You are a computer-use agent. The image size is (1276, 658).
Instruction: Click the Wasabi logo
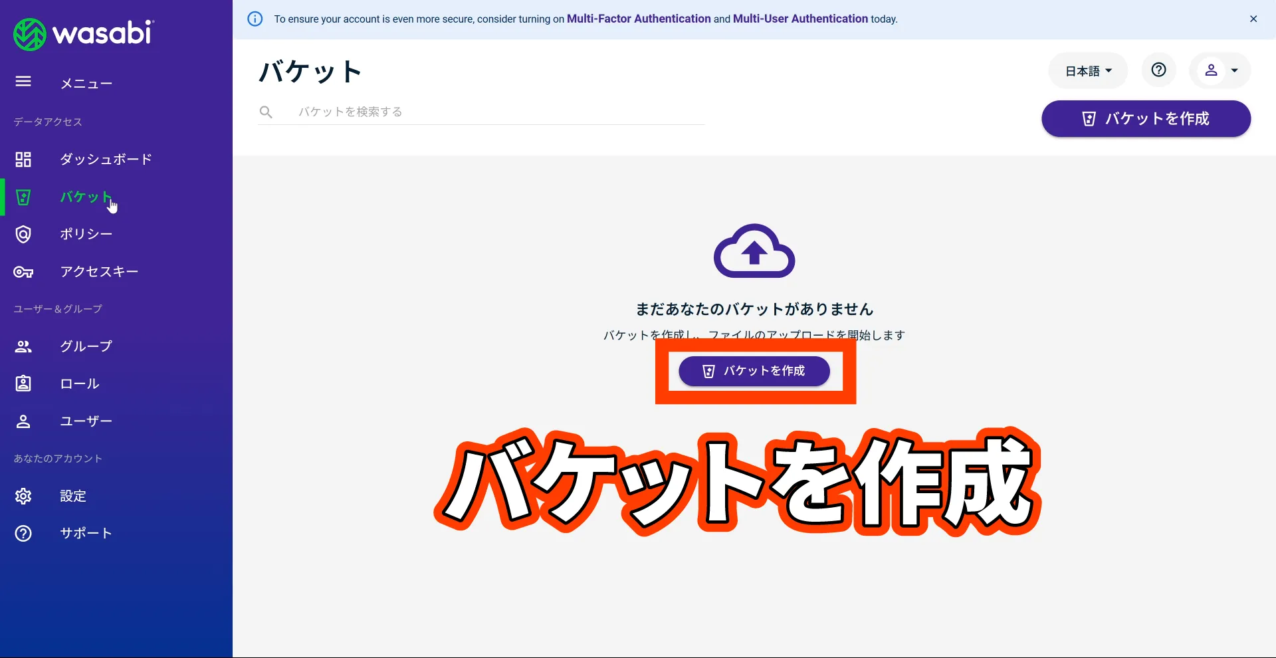(84, 33)
